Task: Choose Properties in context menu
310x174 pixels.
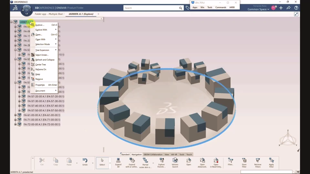Action: click(44, 85)
